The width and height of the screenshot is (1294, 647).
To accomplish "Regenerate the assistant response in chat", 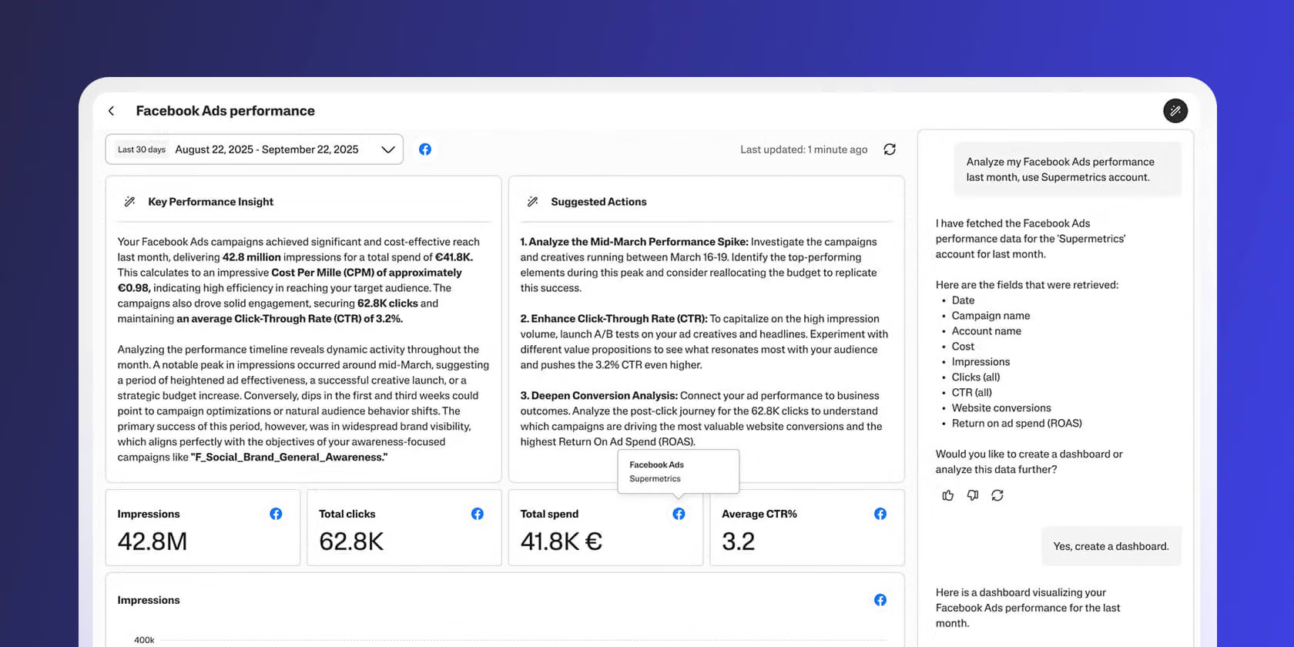I will [x=997, y=495].
